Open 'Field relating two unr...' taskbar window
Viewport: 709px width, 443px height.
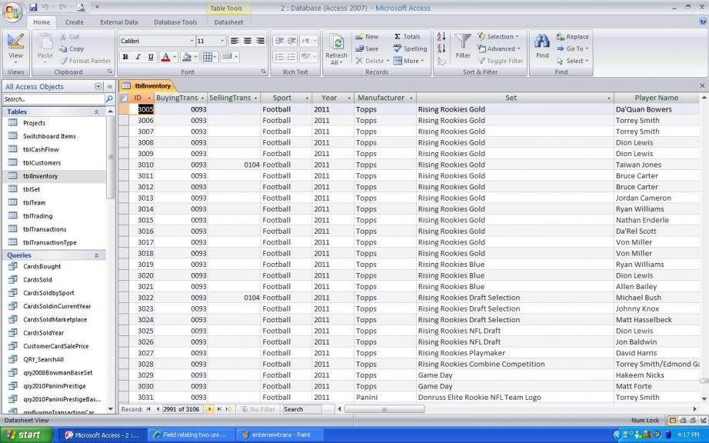190,435
